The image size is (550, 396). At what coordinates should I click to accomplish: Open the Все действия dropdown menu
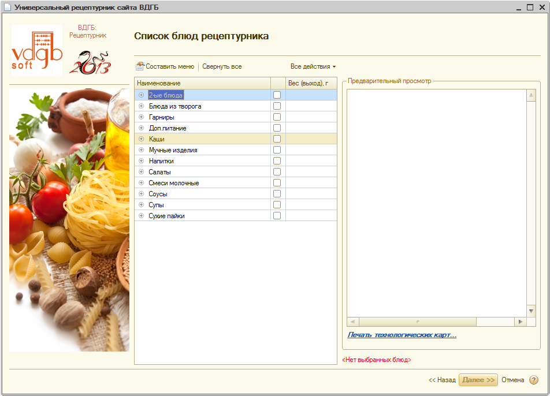[x=313, y=66]
